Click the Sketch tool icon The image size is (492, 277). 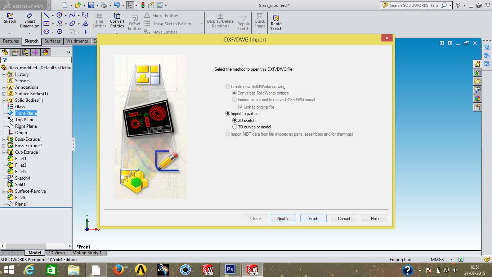tap(10, 18)
